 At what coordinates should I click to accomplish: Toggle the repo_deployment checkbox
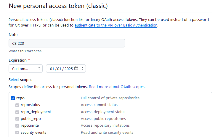(17, 112)
